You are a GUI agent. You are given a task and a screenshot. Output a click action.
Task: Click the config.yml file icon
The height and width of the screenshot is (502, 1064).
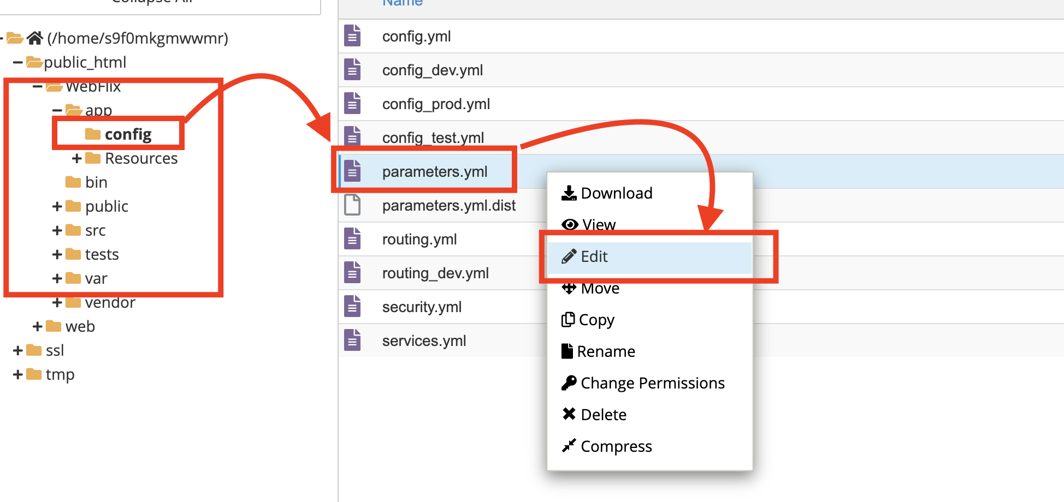352,36
